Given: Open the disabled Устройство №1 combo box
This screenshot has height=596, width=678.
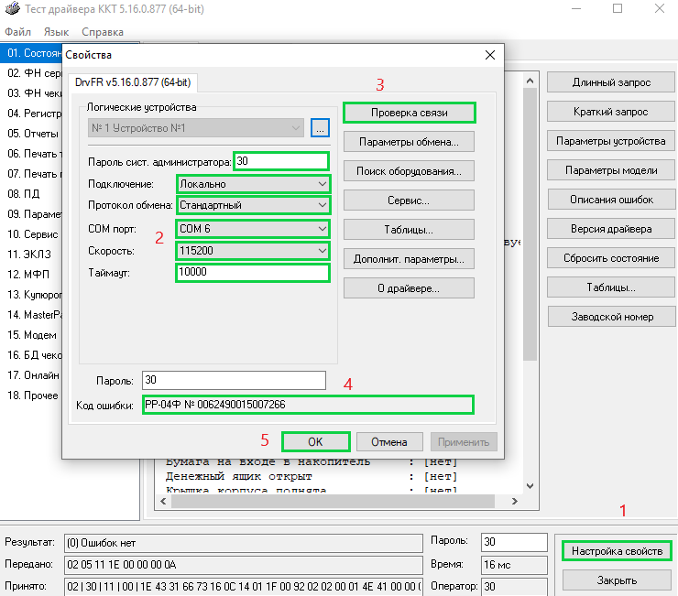Looking at the screenshot, I should 196,128.
